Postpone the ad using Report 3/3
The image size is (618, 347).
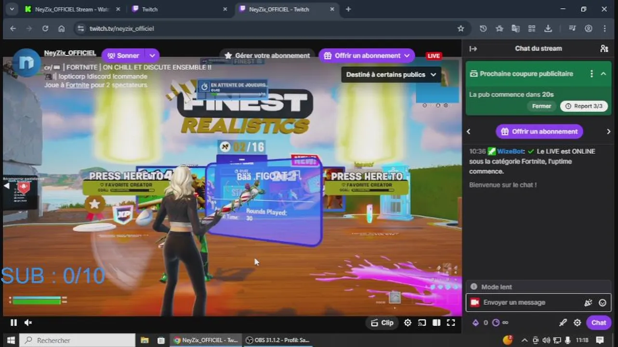point(584,106)
